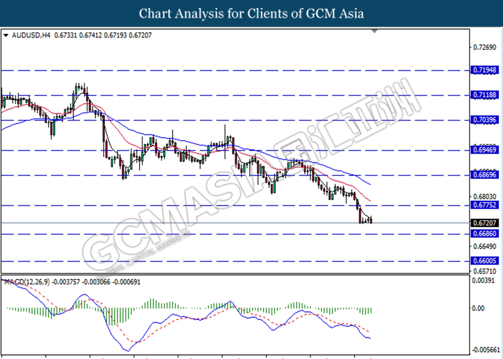Click the 0.65710 axis value
This screenshot has width=503, height=359.
pos(485,271)
